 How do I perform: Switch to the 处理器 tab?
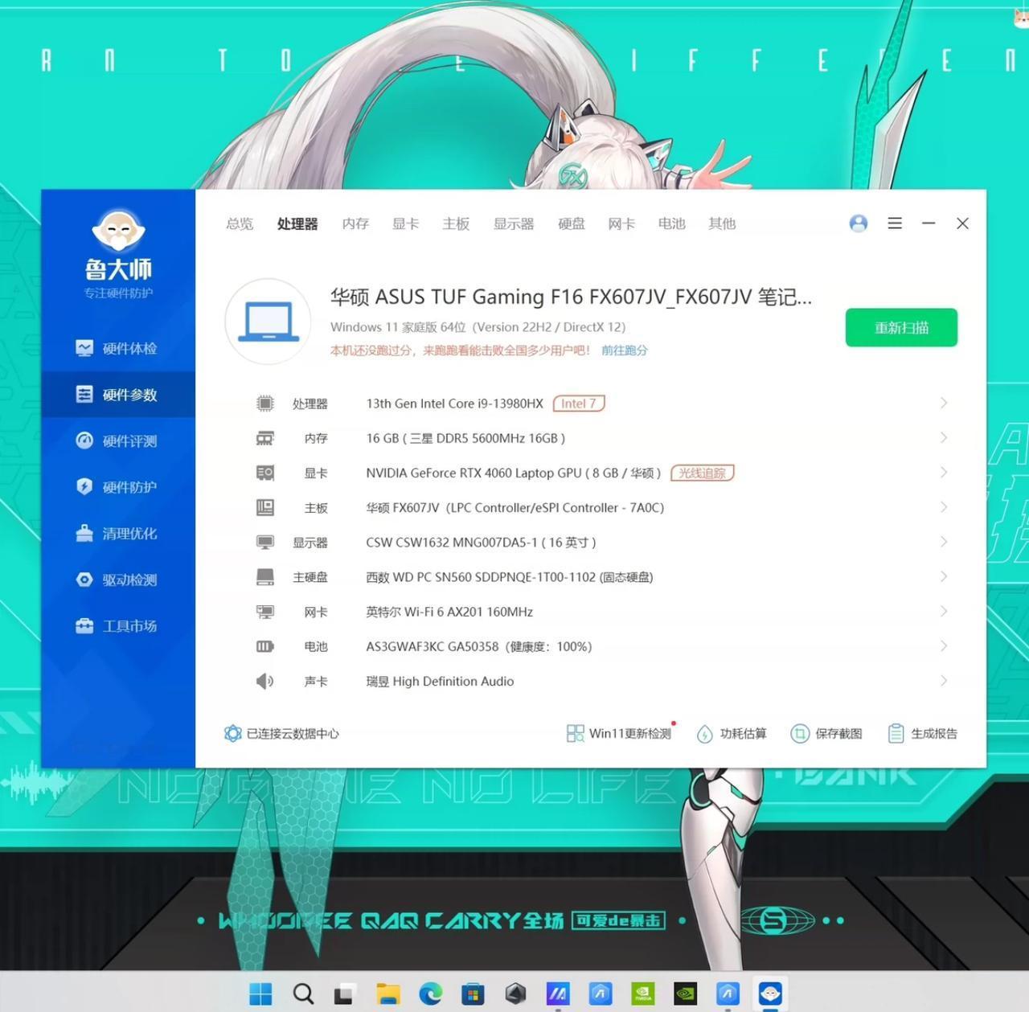(297, 223)
